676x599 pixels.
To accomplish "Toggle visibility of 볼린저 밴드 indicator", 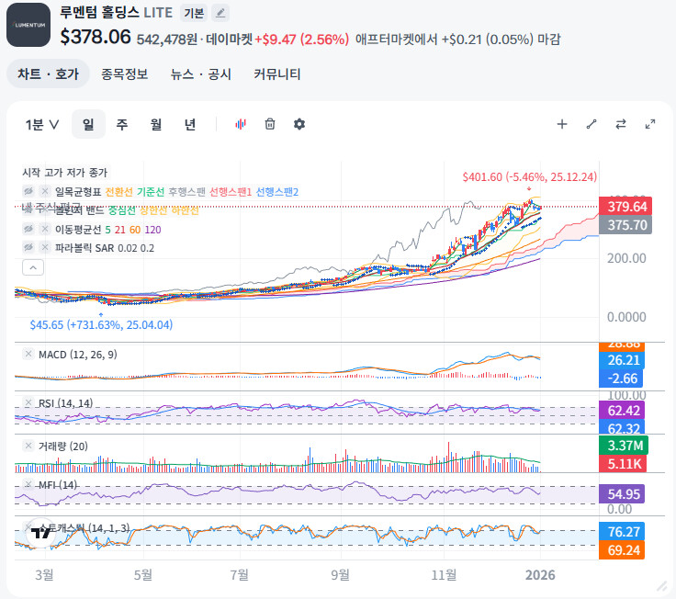I will (x=28, y=210).
